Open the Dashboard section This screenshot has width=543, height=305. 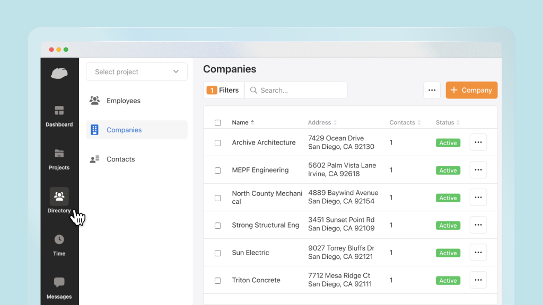point(59,116)
